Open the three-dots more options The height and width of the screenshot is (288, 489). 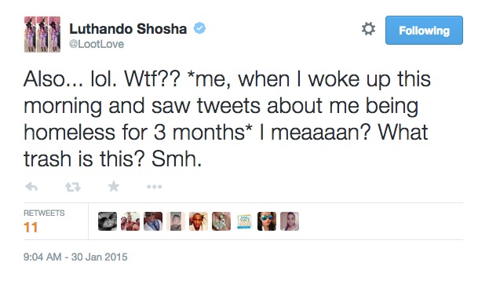[x=155, y=187]
